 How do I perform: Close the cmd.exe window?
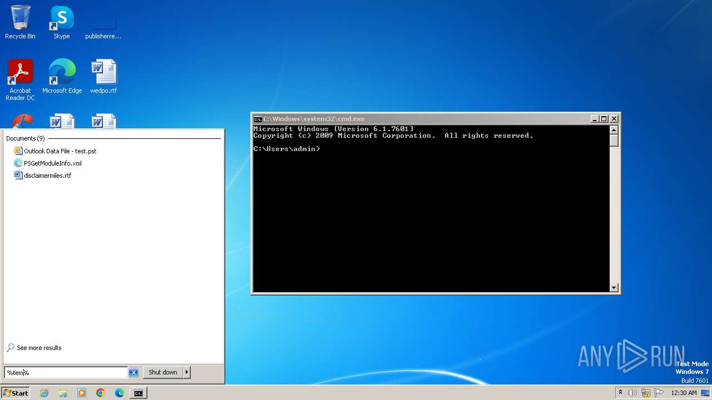click(x=614, y=119)
